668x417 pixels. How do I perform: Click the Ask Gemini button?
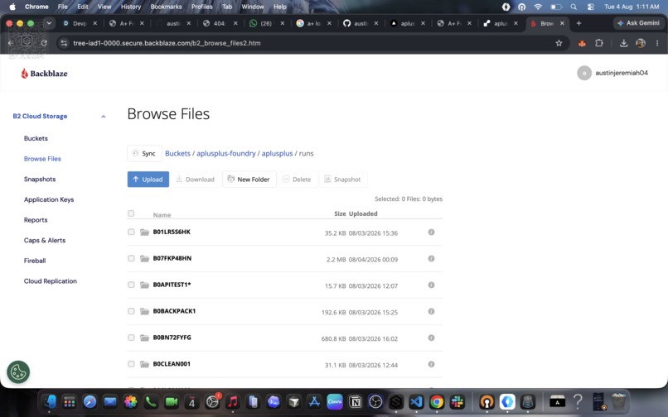tap(638, 23)
